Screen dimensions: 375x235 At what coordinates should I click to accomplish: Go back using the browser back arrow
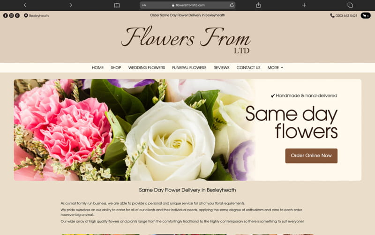click(25, 5)
